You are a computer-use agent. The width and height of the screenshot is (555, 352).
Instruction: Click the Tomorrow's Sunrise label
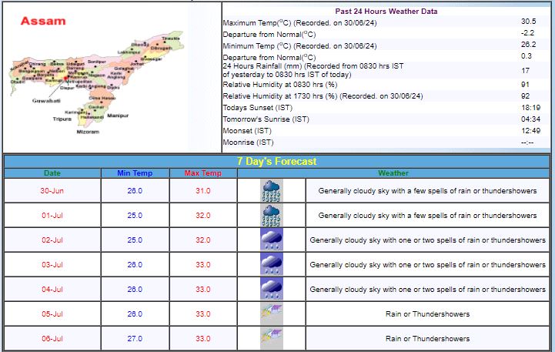tap(266, 119)
